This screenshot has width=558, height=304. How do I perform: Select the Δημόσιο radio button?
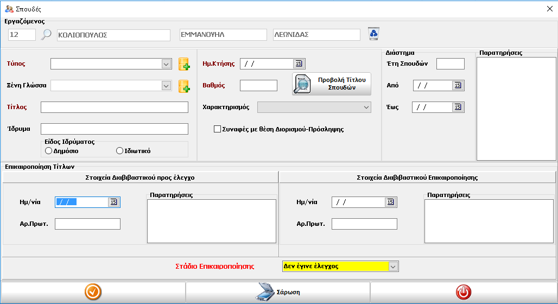[x=49, y=151]
